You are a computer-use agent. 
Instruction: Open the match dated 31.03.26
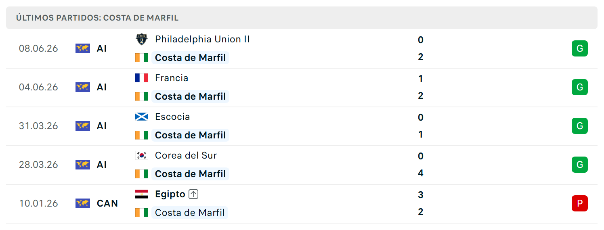pos(302,126)
